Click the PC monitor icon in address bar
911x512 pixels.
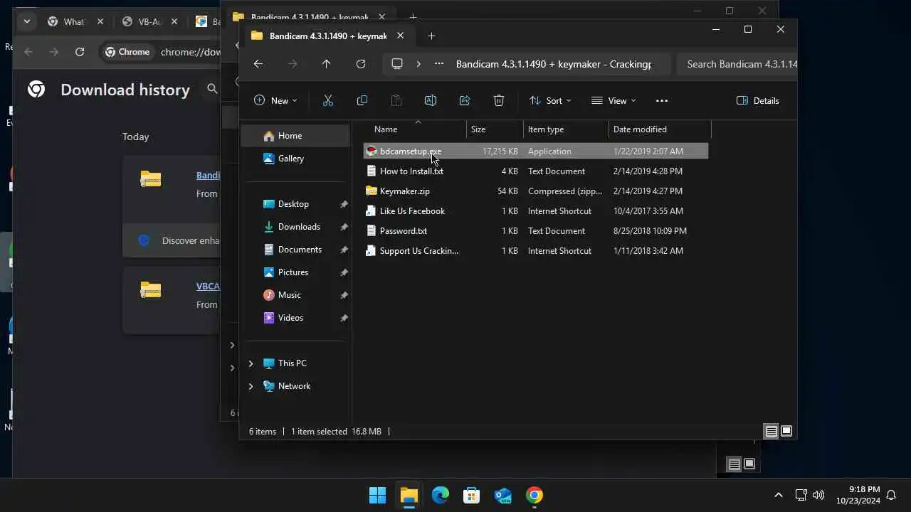click(x=397, y=64)
